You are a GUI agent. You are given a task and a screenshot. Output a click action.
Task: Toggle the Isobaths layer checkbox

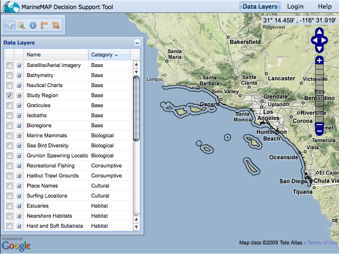coord(9,115)
